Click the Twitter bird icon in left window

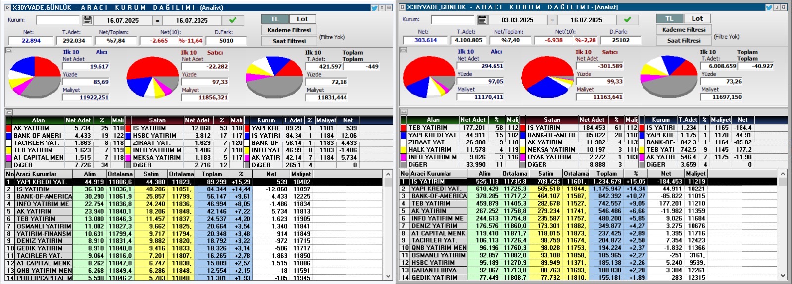(374, 8)
